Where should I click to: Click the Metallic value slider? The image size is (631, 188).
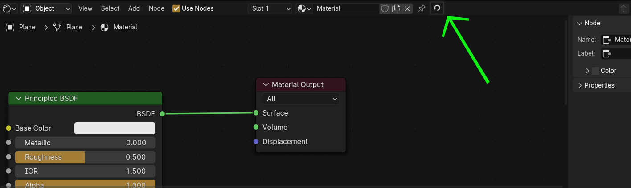85,143
